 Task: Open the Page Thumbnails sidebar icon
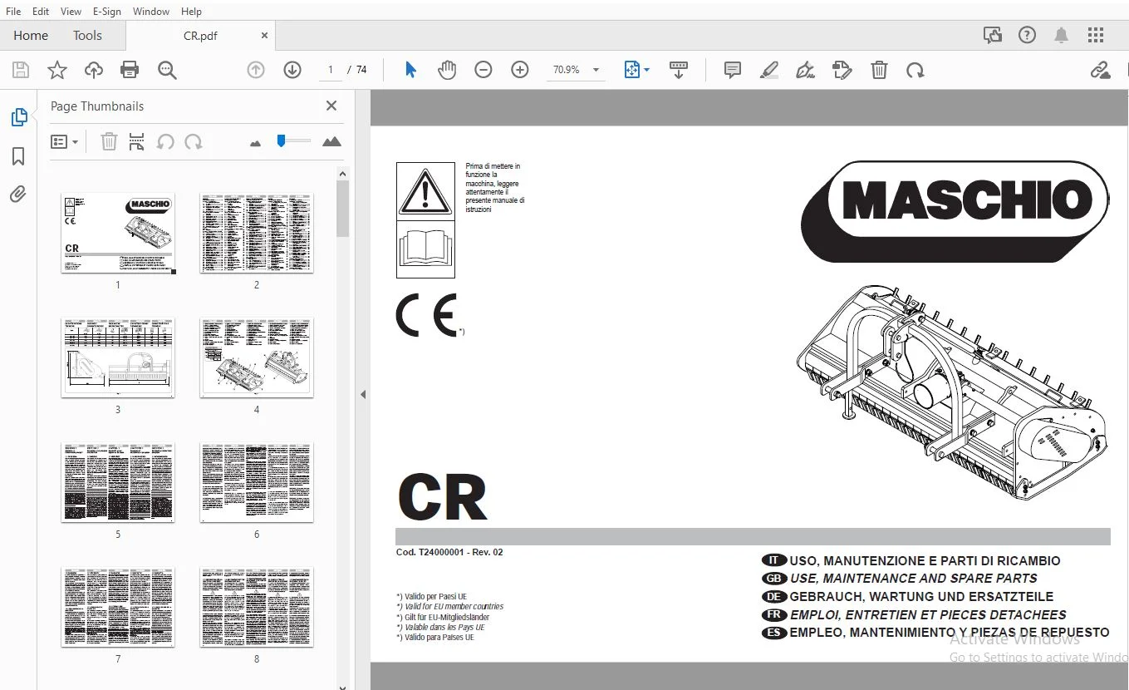pos(18,117)
